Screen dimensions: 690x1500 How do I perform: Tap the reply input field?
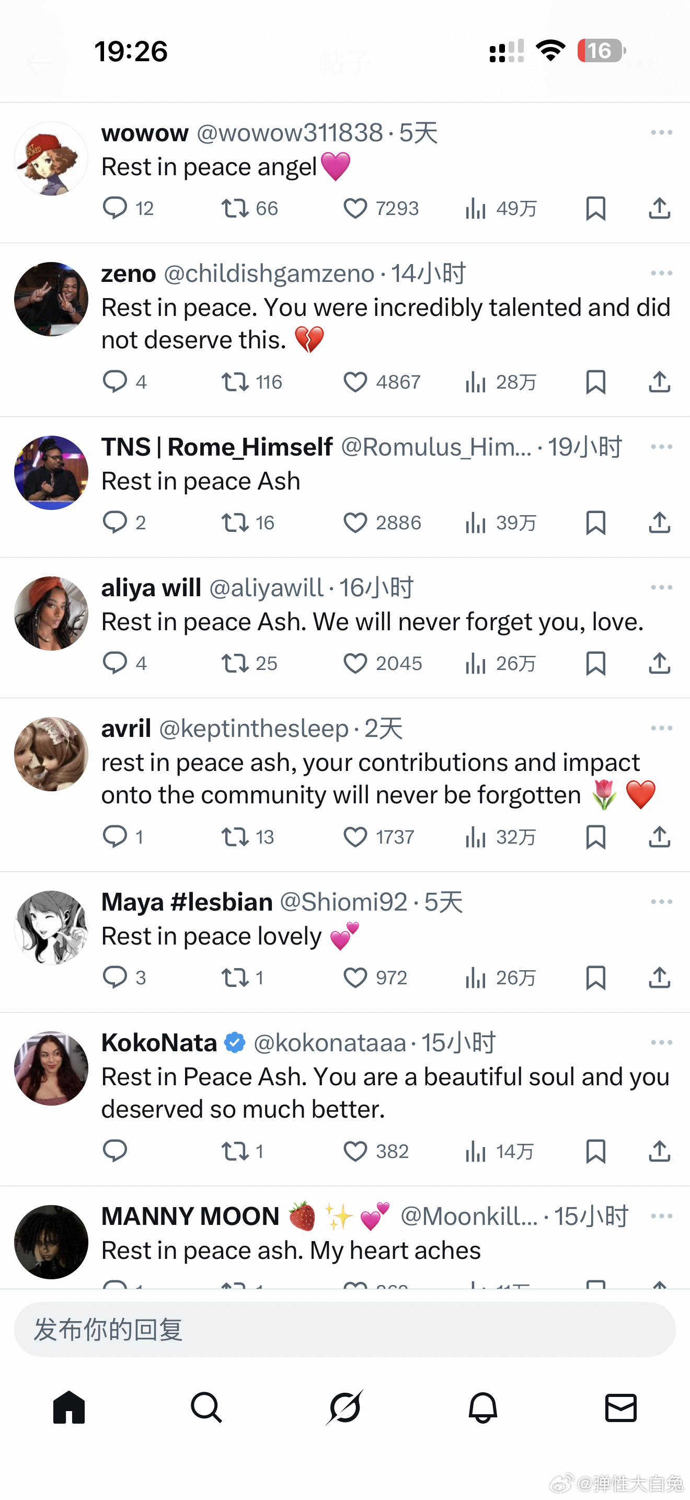pos(344,1330)
